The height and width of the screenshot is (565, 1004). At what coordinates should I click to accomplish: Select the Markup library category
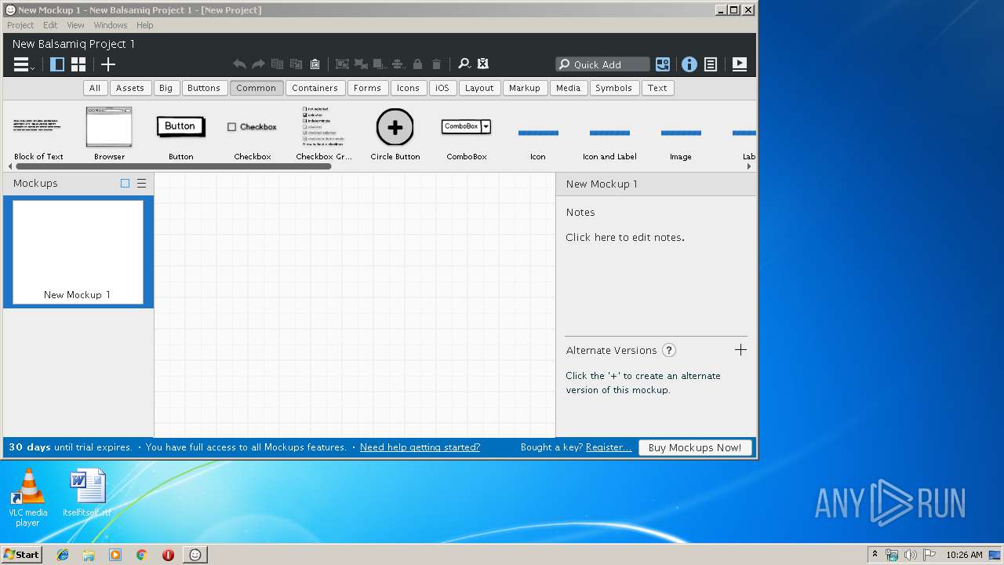[x=525, y=88]
